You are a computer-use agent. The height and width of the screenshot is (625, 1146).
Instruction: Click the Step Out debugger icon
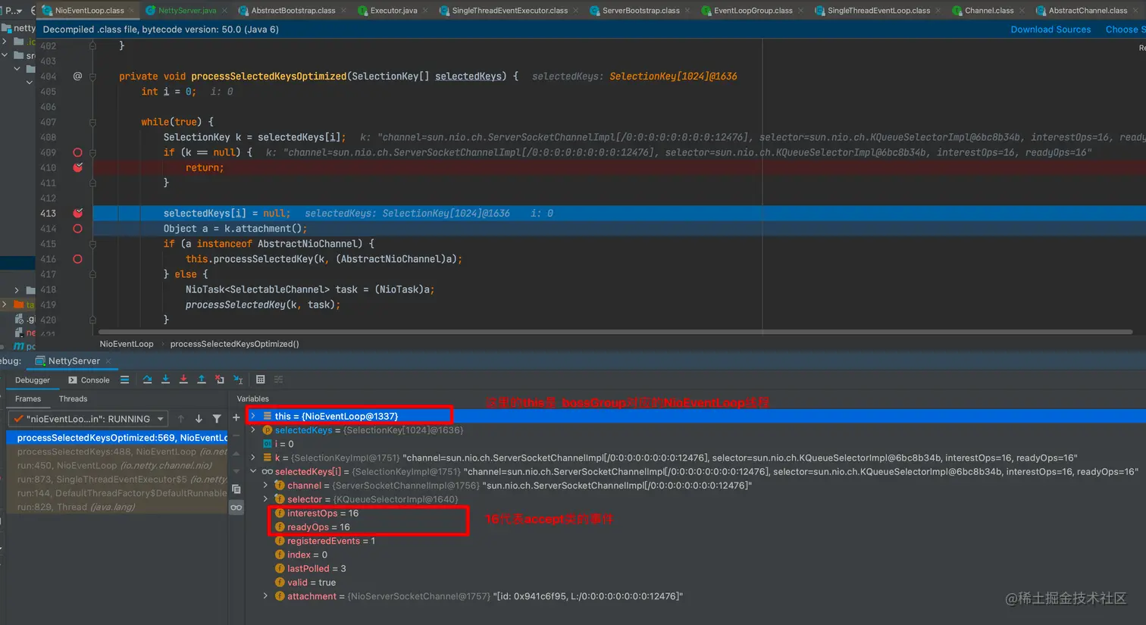point(202,380)
